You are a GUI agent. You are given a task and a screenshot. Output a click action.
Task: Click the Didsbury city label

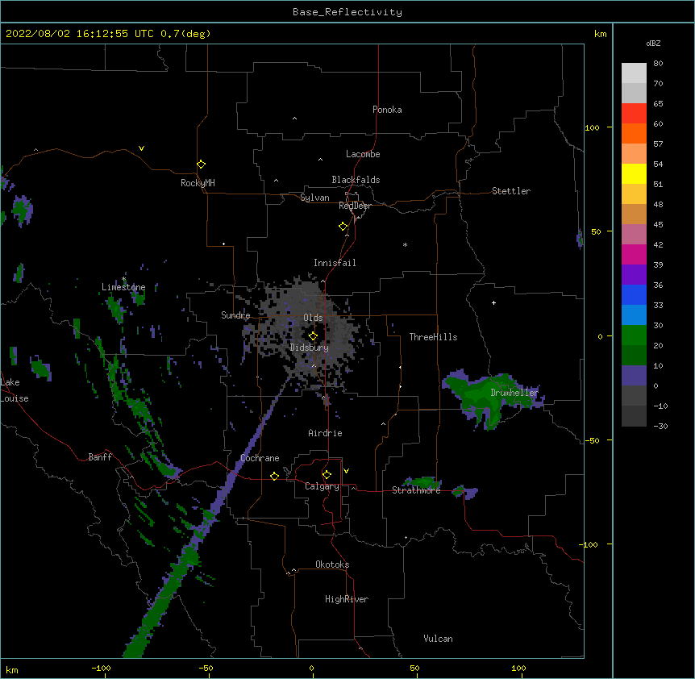(x=310, y=348)
